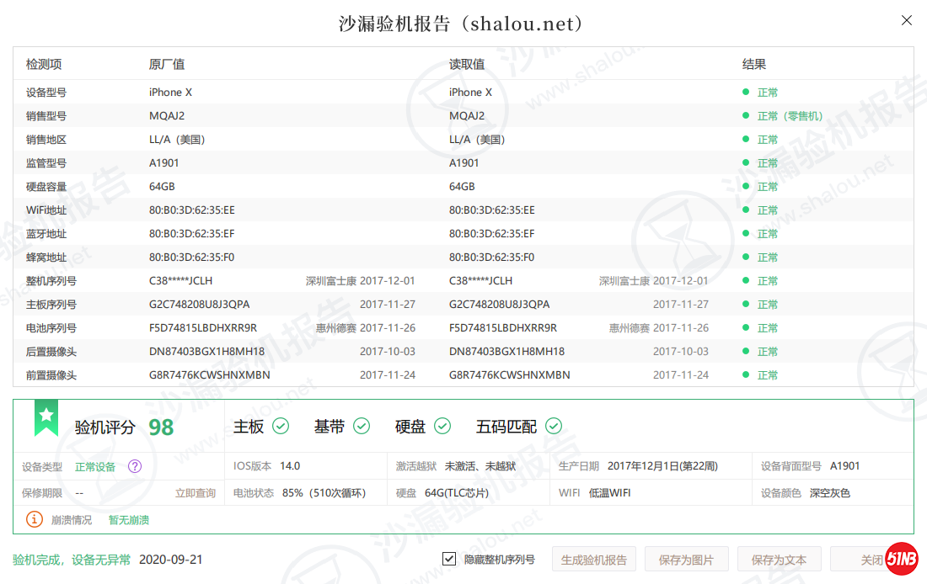Image resolution: width=927 pixels, height=584 pixels.
Task: Click the green star badge icon
Action: (46, 417)
